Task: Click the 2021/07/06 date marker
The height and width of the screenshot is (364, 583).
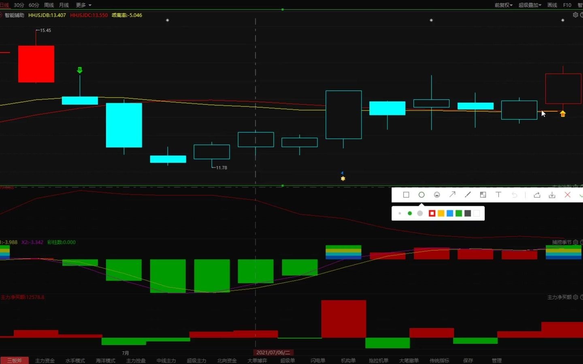Action: pyautogui.click(x=273, y=353)
